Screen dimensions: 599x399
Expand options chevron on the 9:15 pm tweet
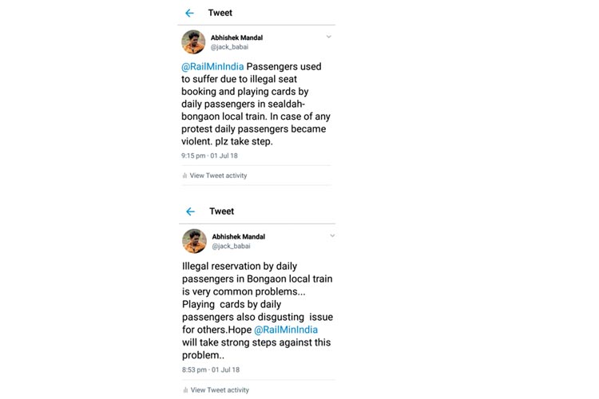(328, 37)
